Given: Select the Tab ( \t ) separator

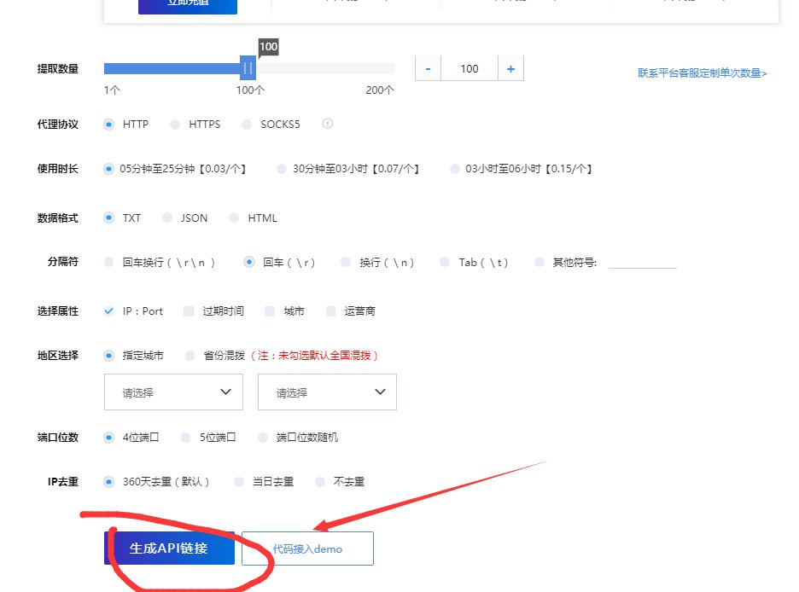Looking at the screenshot, I should [444, 262].
